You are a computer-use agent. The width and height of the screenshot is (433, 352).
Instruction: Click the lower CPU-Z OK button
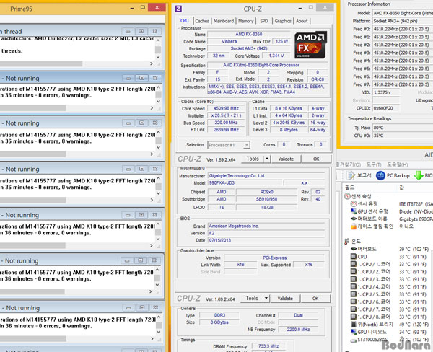315,299
